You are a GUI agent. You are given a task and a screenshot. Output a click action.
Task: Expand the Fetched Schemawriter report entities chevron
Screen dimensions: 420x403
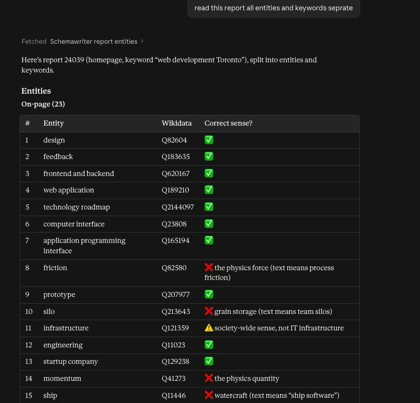(x=142, y=41)
